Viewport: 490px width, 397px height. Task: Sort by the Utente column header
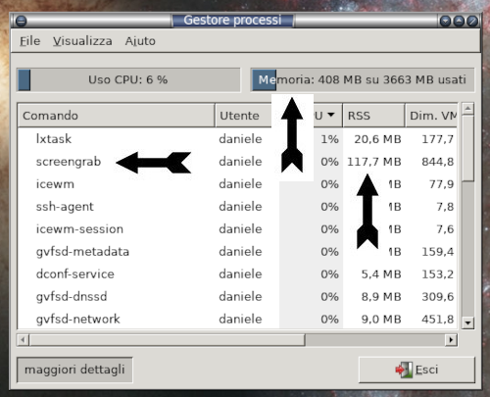tap(243, 116)
